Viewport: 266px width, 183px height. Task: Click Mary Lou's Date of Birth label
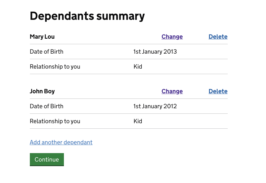(x=46, y=52)
